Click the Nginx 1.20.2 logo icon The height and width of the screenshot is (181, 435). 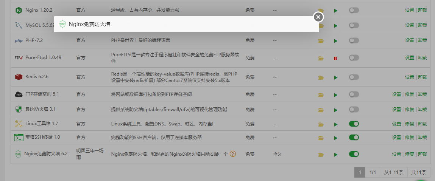(19, 11)
